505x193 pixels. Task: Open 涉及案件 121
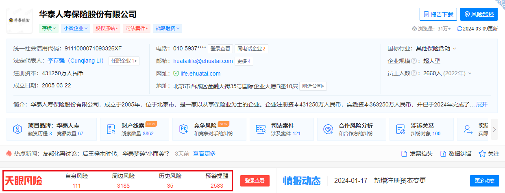(286, 133)
